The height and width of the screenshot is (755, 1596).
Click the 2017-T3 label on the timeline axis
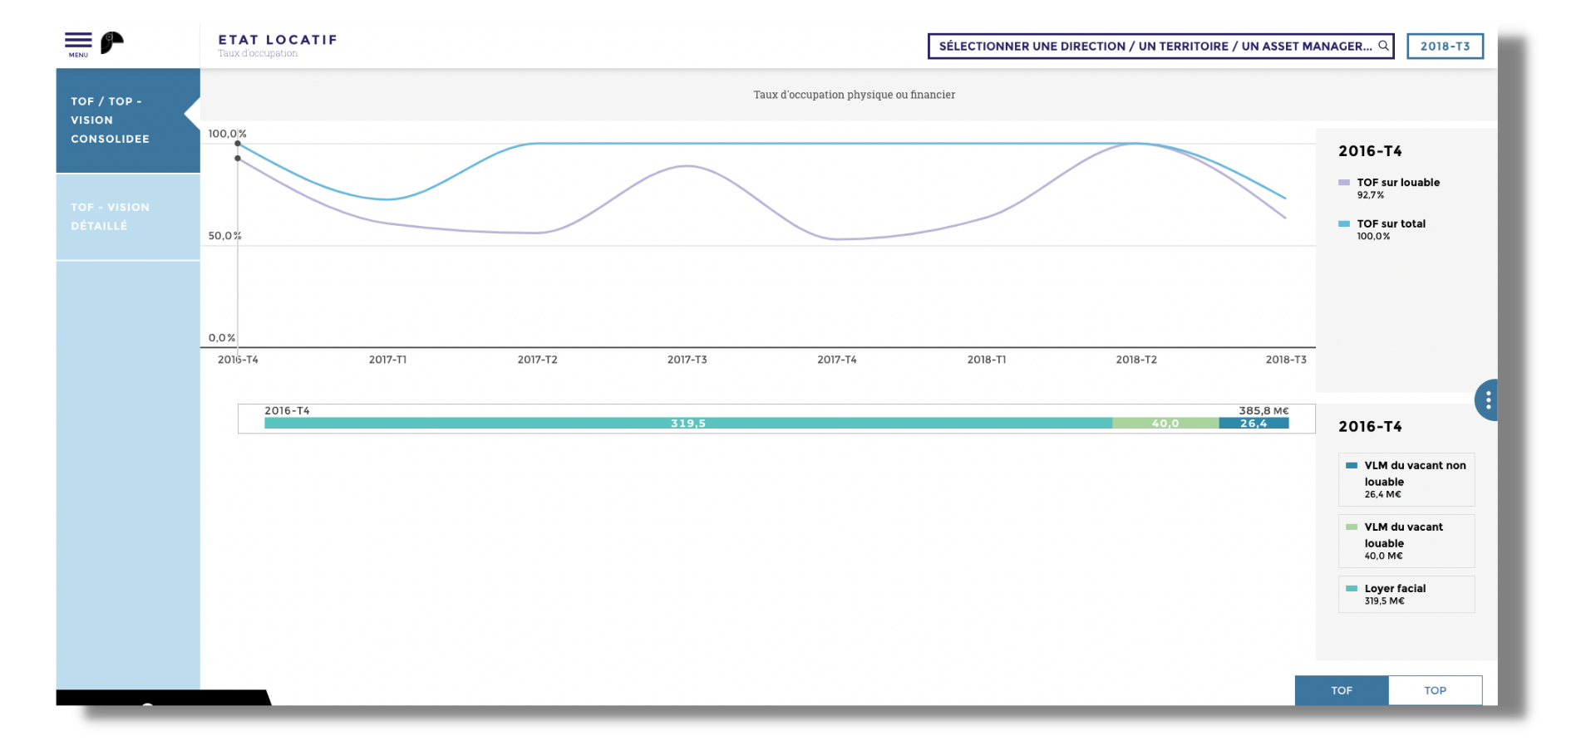687,360
